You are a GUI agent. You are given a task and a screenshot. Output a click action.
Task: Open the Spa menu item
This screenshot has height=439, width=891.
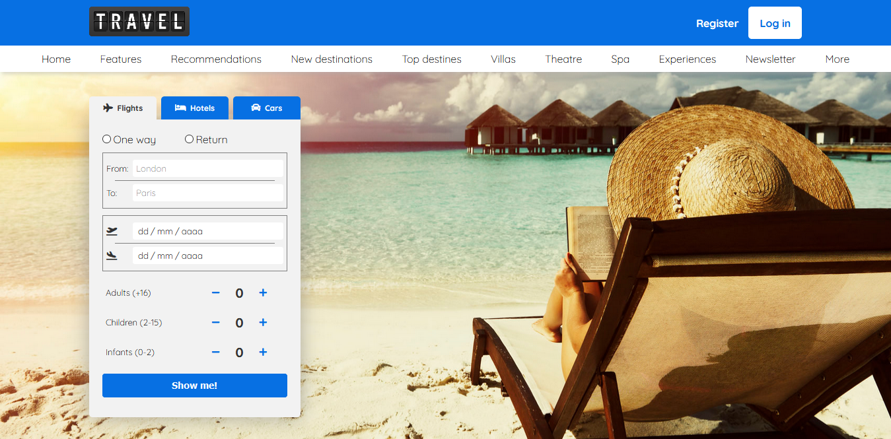[620, 59]
